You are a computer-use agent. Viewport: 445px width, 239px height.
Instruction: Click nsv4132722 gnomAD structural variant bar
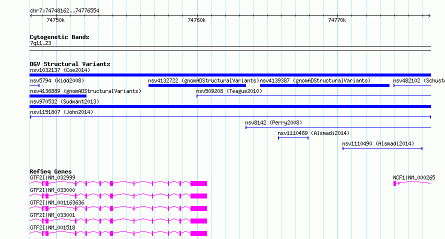197,85
